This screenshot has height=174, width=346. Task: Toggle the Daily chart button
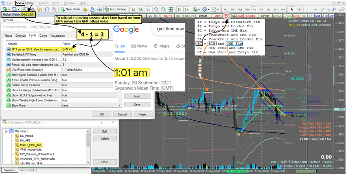coord(218,16)
